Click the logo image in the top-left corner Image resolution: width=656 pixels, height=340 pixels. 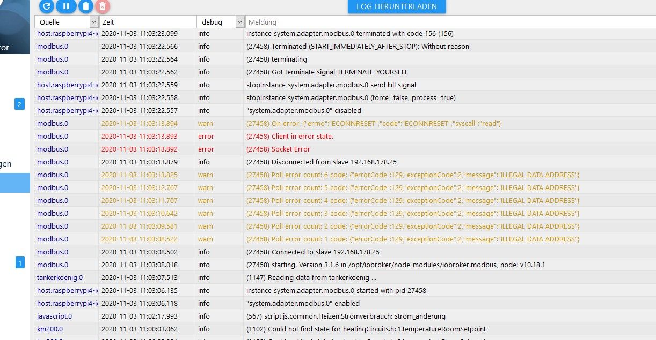(x=15, y=27)
